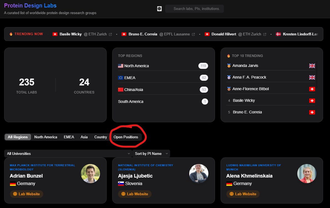Click Max Planck Institute institution label
This screenshot has height=208, width=330.
[42, 167]
